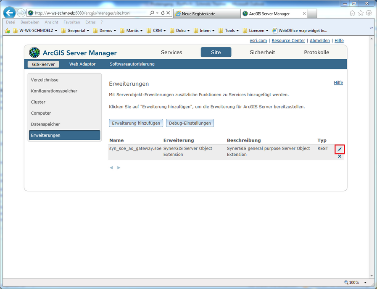Select Erweiterungen in the sidebar
Viewport: 377px width, 289px height.
click(64, 135)
